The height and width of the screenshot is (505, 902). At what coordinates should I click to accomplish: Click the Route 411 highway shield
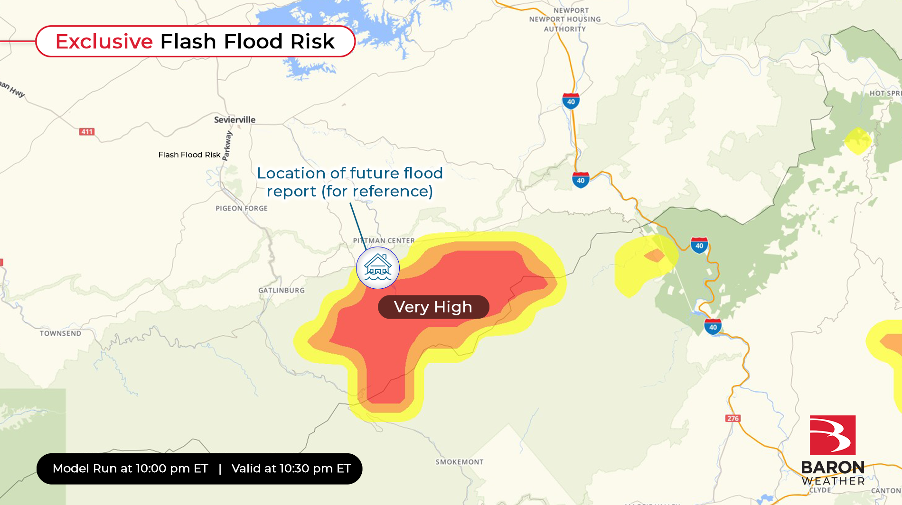click(87, 131)
